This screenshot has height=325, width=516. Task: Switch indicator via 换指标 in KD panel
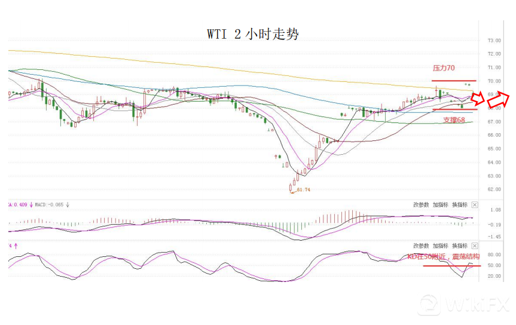pyautogui.click(x=459, y=246)
